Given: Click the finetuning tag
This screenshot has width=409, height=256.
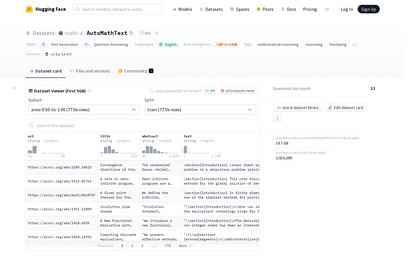Looking at the screenshot, I should [338, 44].
